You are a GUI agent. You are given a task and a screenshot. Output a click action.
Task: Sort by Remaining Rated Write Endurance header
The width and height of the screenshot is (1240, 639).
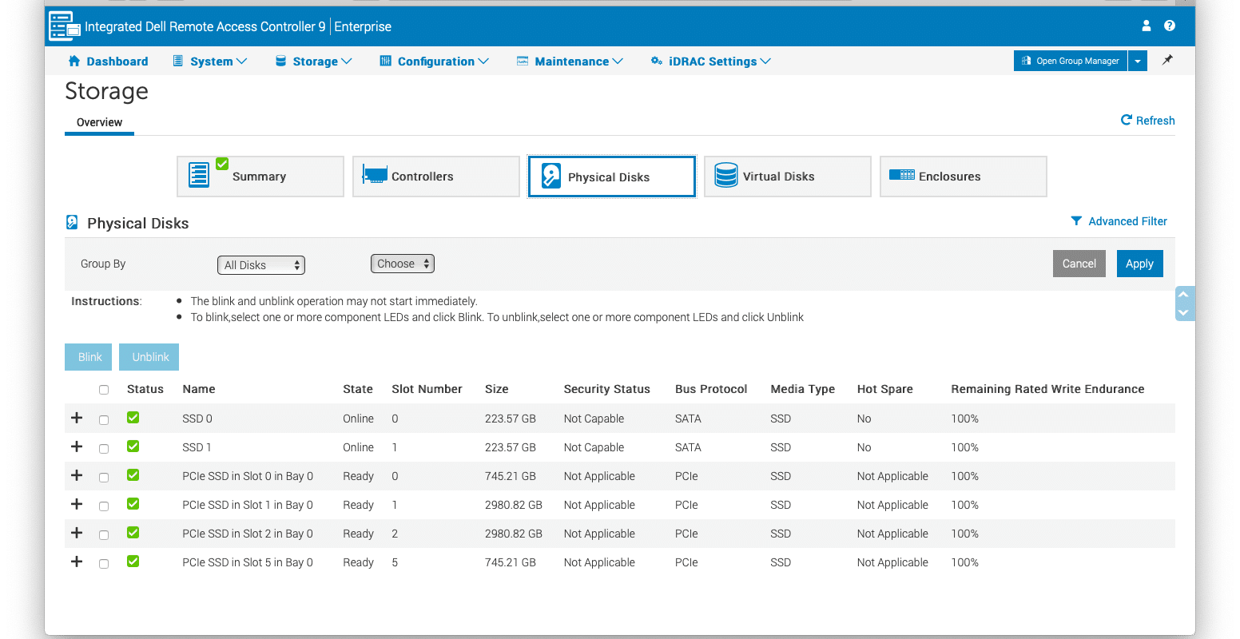[1047, 389]
